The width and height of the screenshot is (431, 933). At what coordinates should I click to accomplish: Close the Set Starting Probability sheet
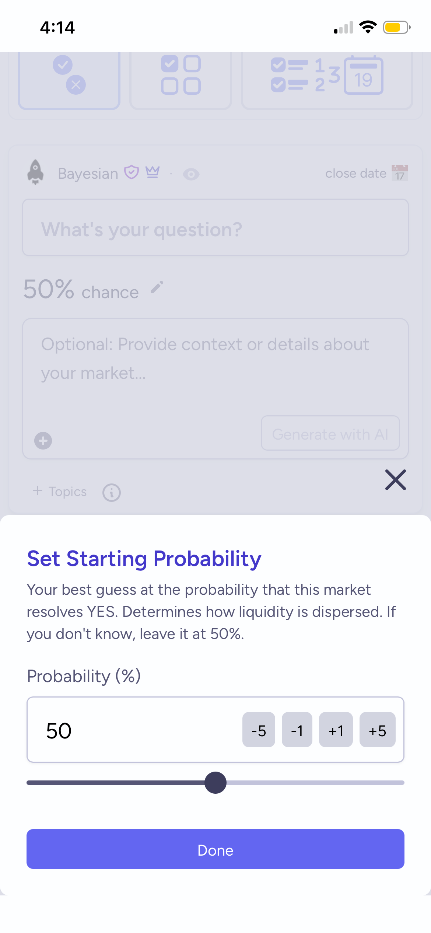(395, 480)
